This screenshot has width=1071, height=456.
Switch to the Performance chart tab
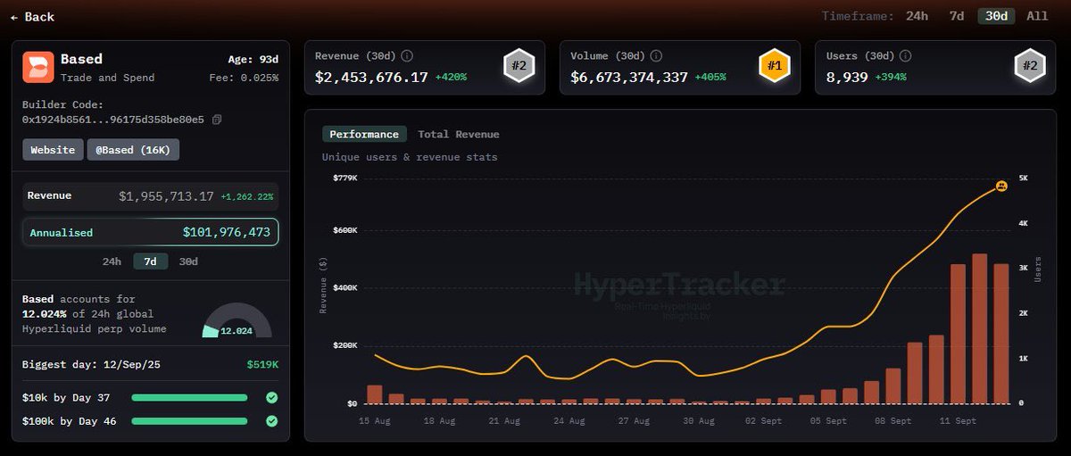click(x=364, y=134)
